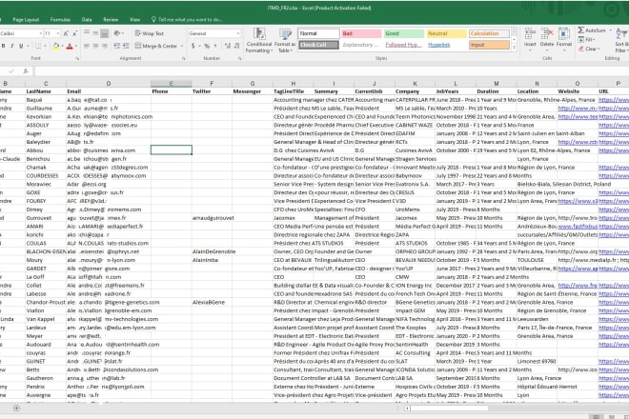Apply the Check Cell style
Image resolution: width=629 pixels, height=419 pixels.
(x=318, y=45)
